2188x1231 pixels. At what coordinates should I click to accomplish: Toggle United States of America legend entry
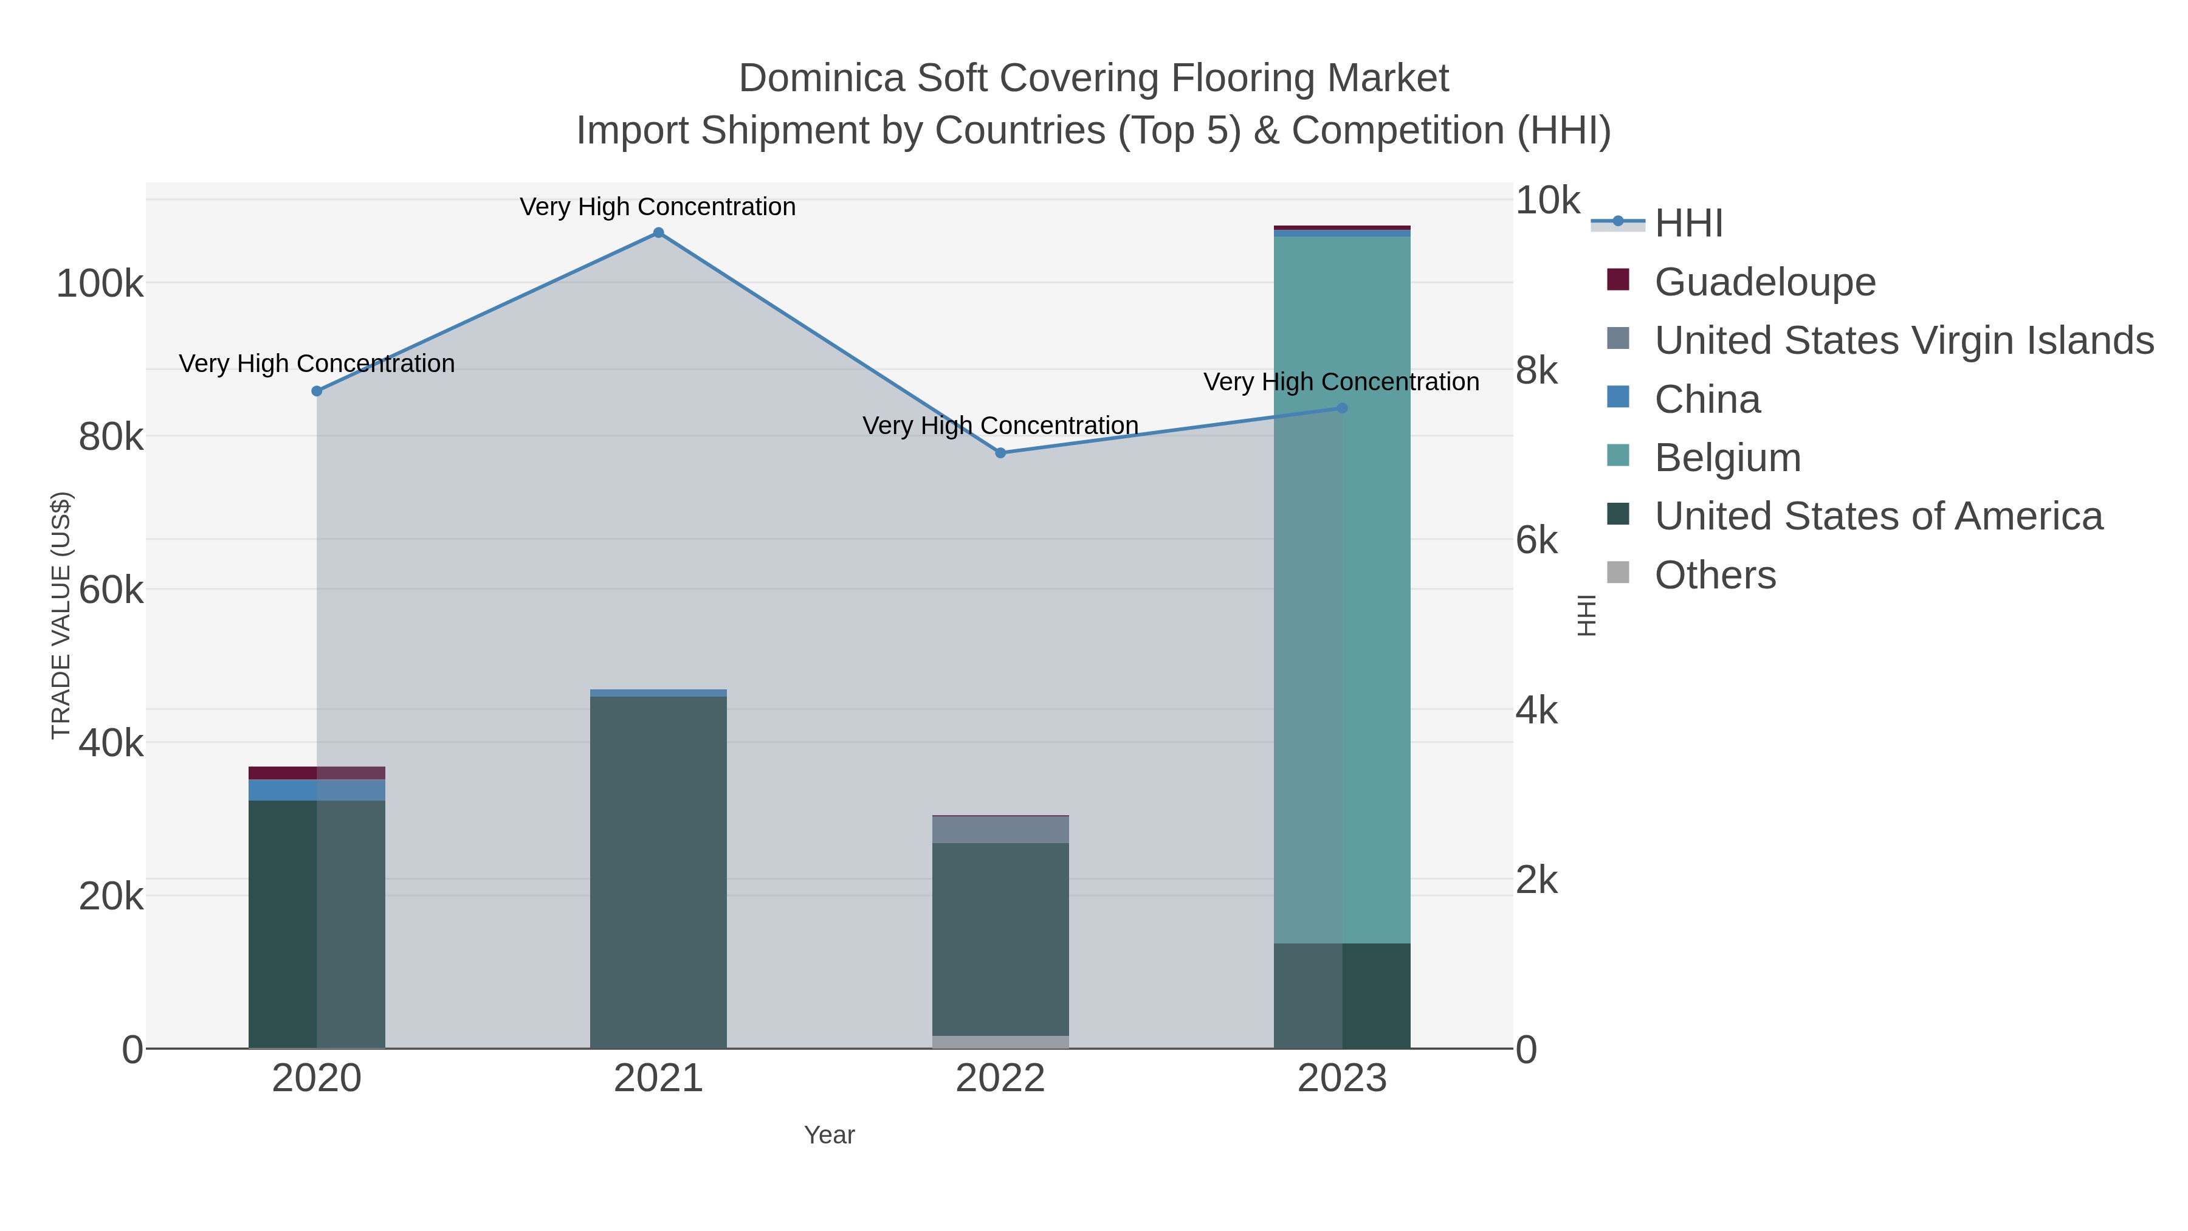click(x=1855, y=516)
